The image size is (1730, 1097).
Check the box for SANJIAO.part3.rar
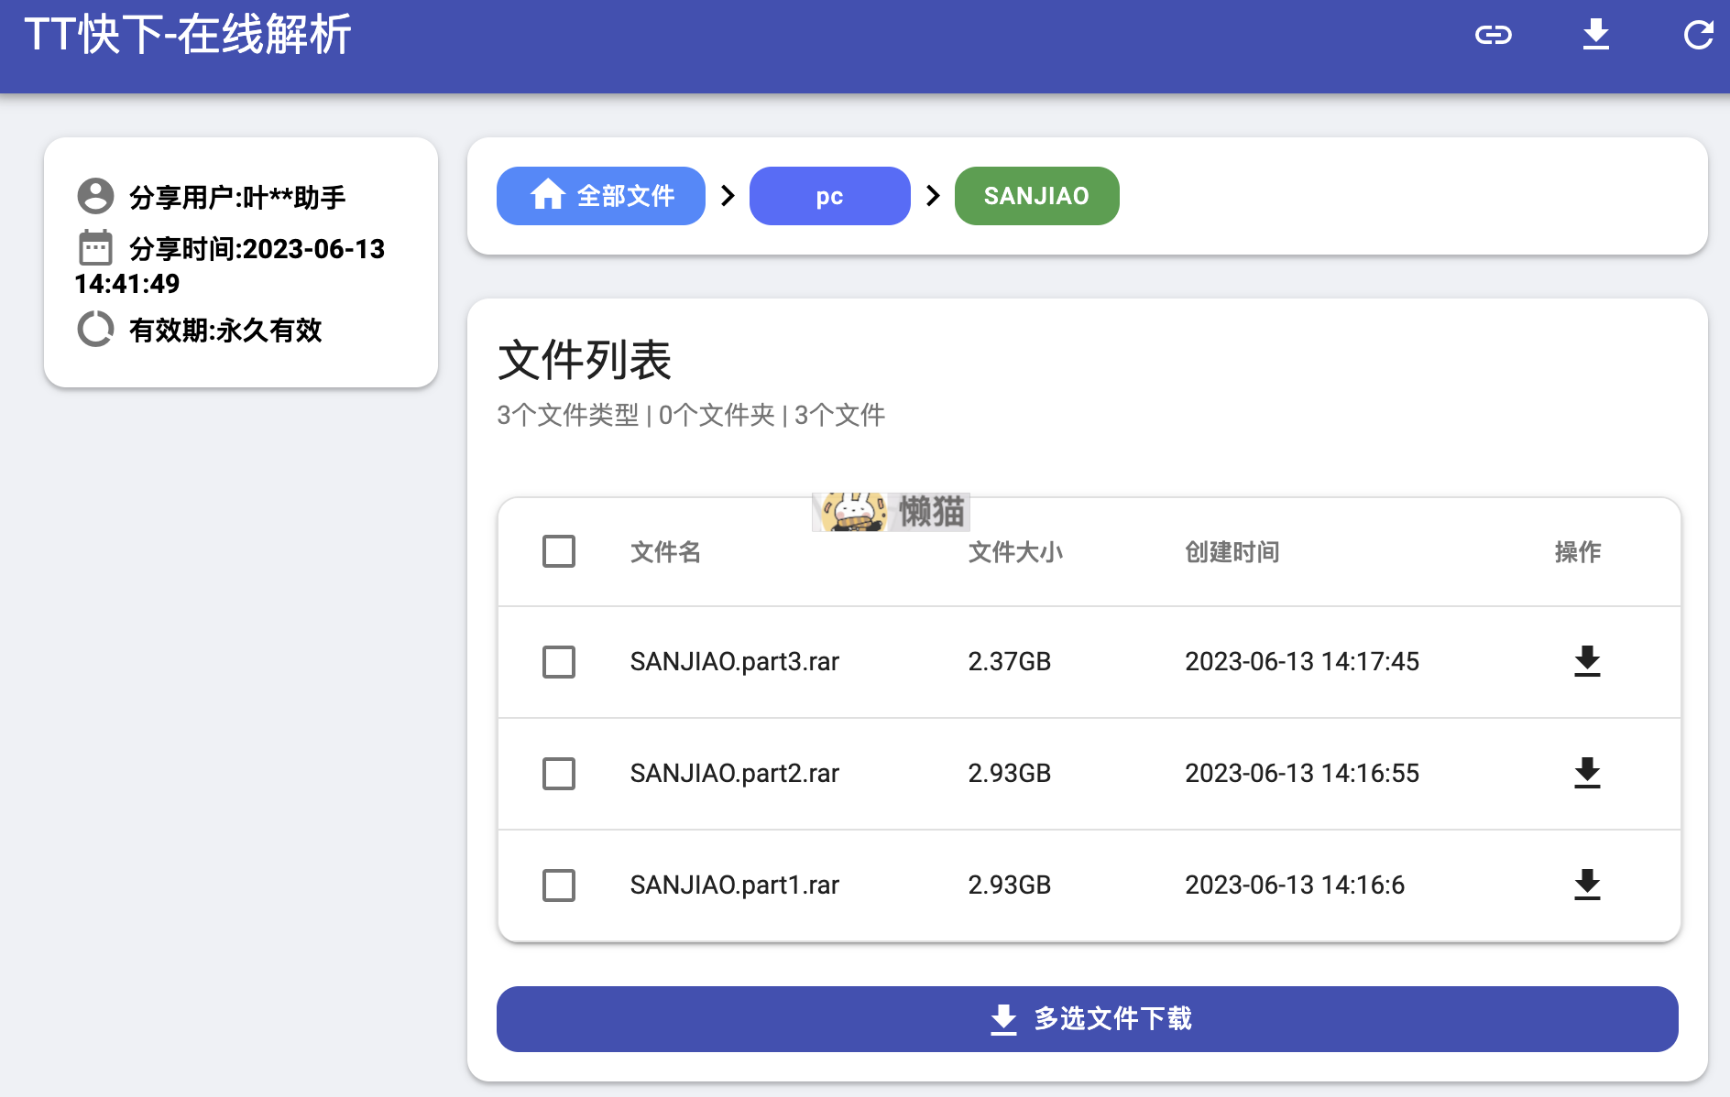558,661
